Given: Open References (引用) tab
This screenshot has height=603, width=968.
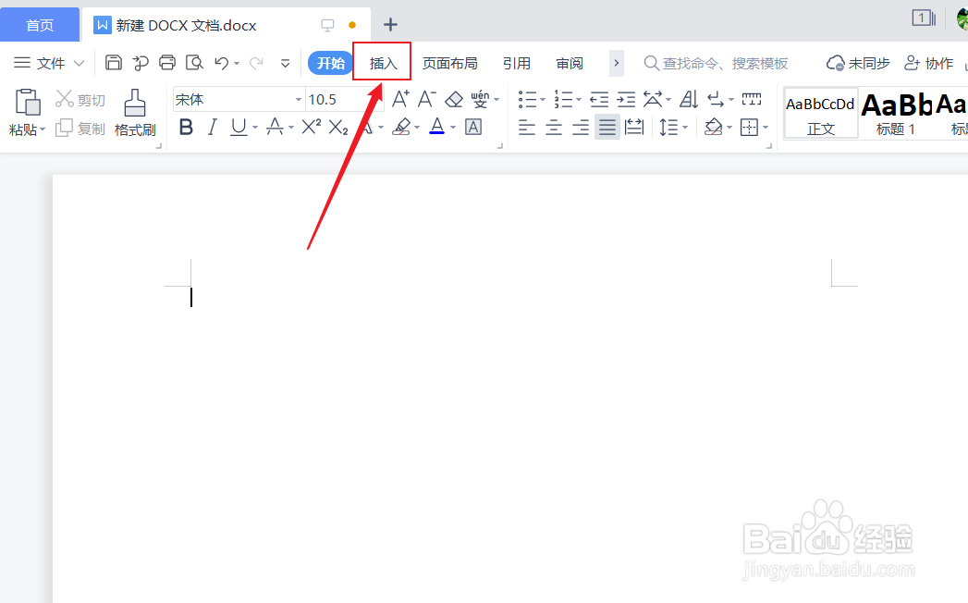Looking at the screenshot, I should pos(516,63).
